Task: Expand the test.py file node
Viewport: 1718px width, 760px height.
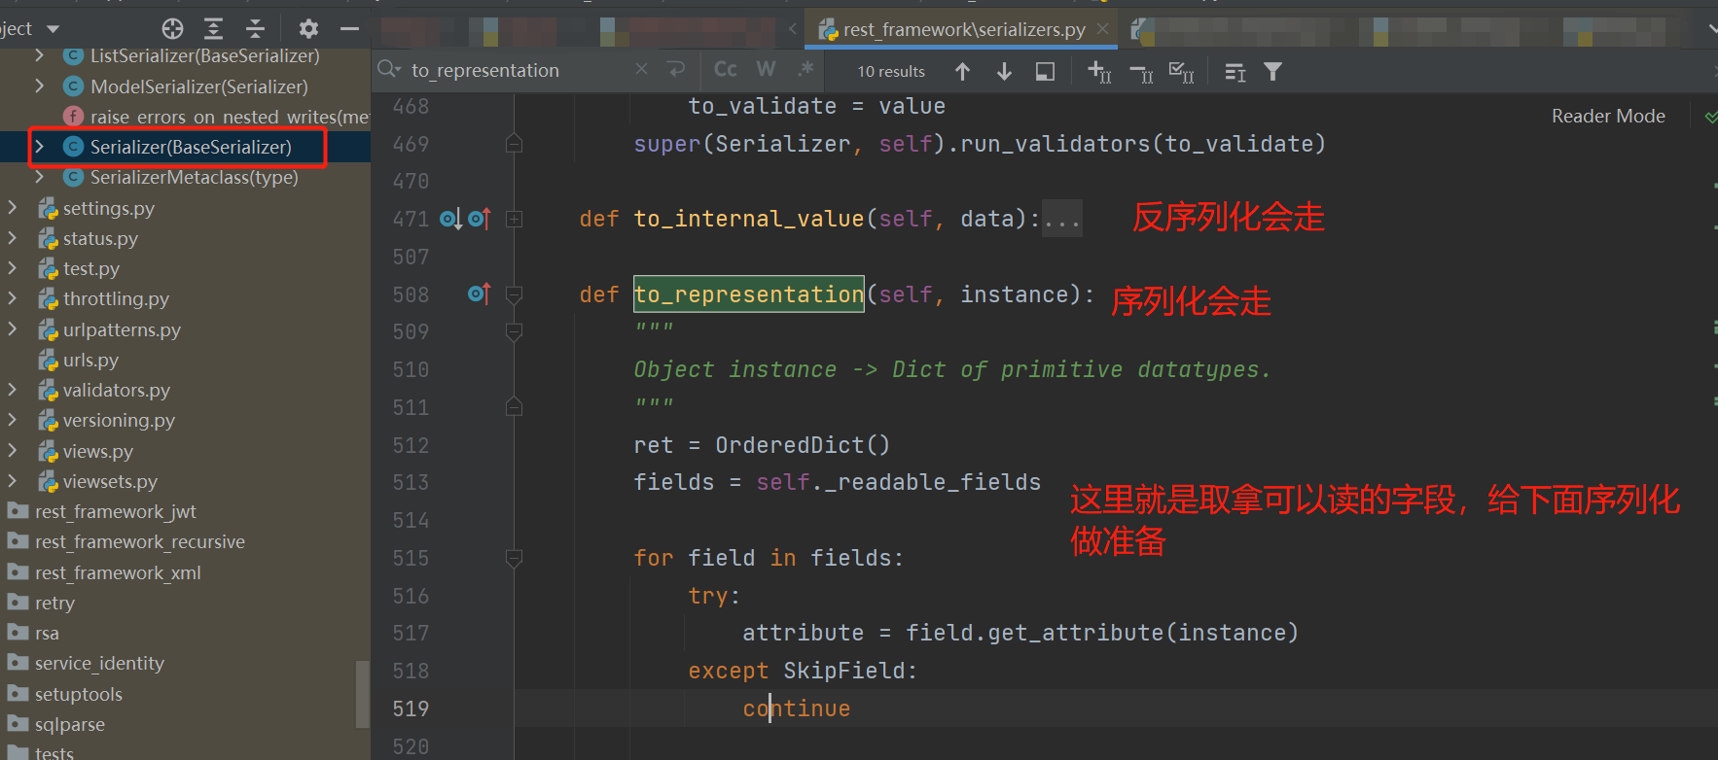Action: 12,268
